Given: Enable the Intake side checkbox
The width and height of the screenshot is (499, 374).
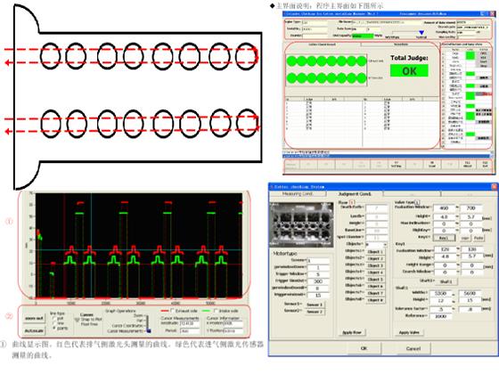Looking at the screenshot, I should [216, 311].
